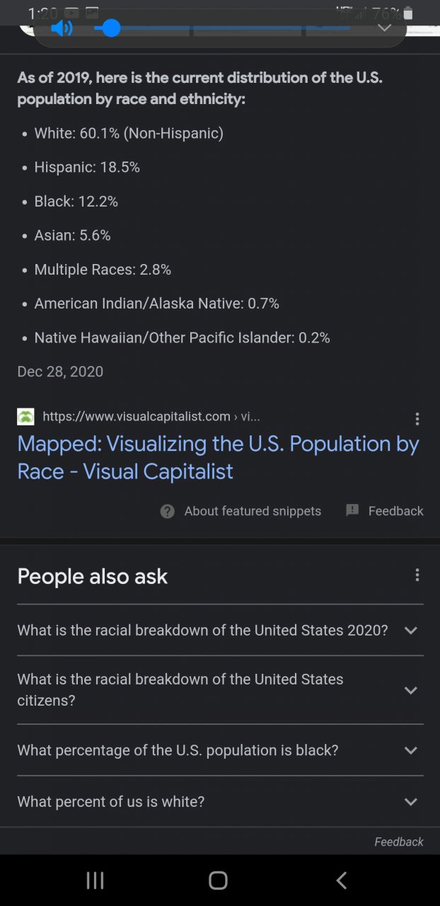Image resolution: width=440 pixels, height=906 pixels.
Task: Click the Visual Capitalist site favicon
Action: pos(25,416)
